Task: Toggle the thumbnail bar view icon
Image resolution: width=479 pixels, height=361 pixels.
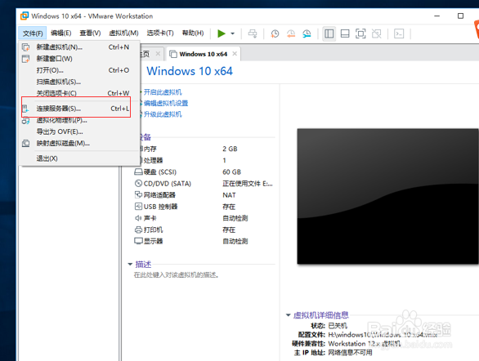Action: point(345,33)
